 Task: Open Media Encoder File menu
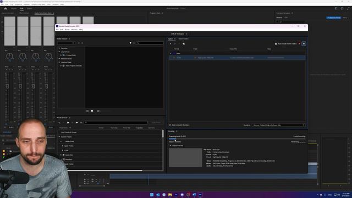point(57,30)
